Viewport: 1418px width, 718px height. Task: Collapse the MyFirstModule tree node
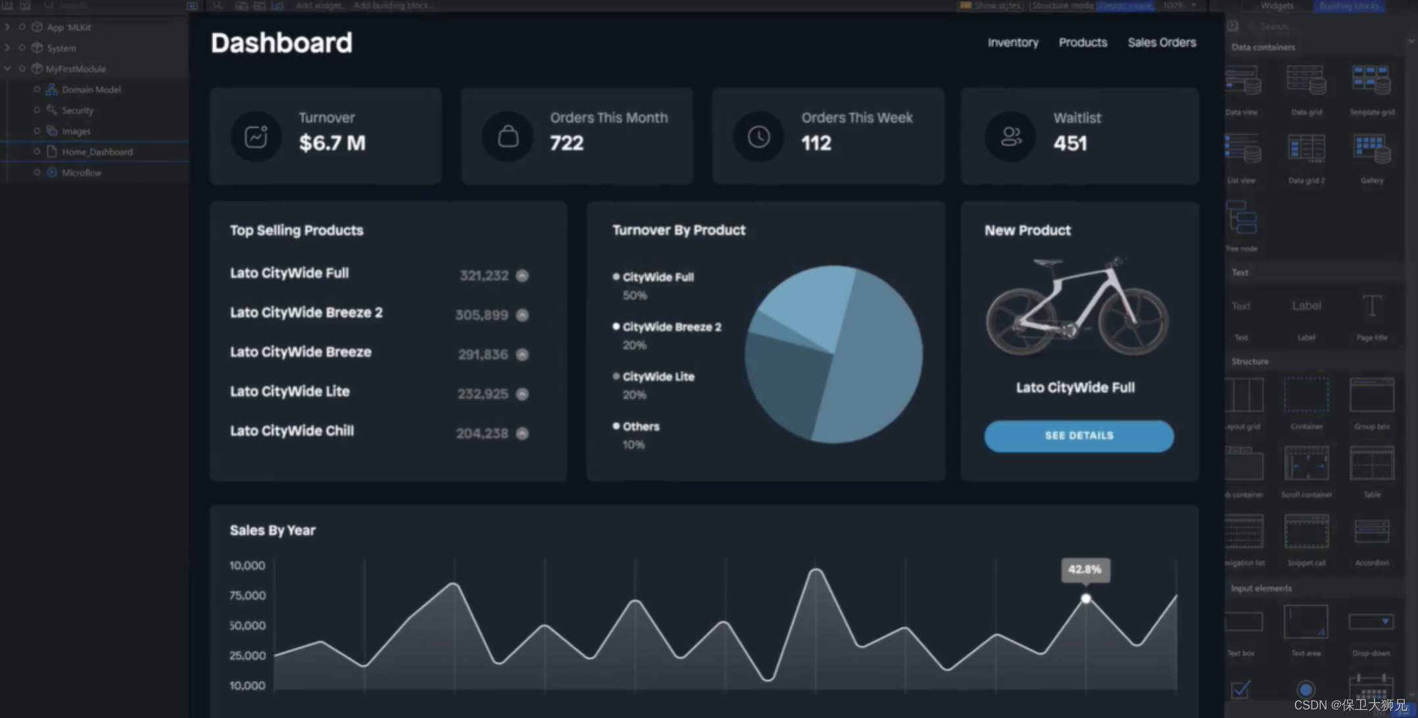click(7, 68)
